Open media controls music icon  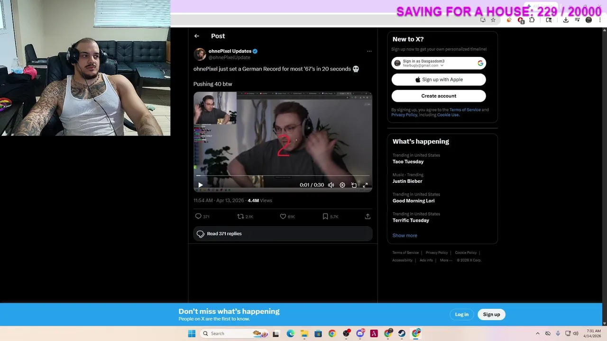[x=577, y=20]
